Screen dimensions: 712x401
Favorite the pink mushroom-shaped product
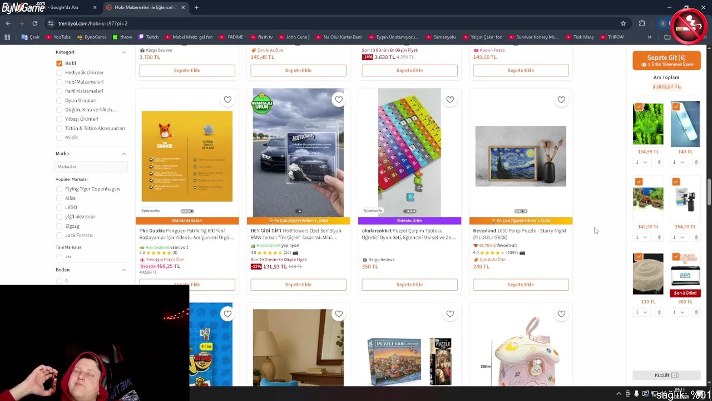[x=561, y=314]
